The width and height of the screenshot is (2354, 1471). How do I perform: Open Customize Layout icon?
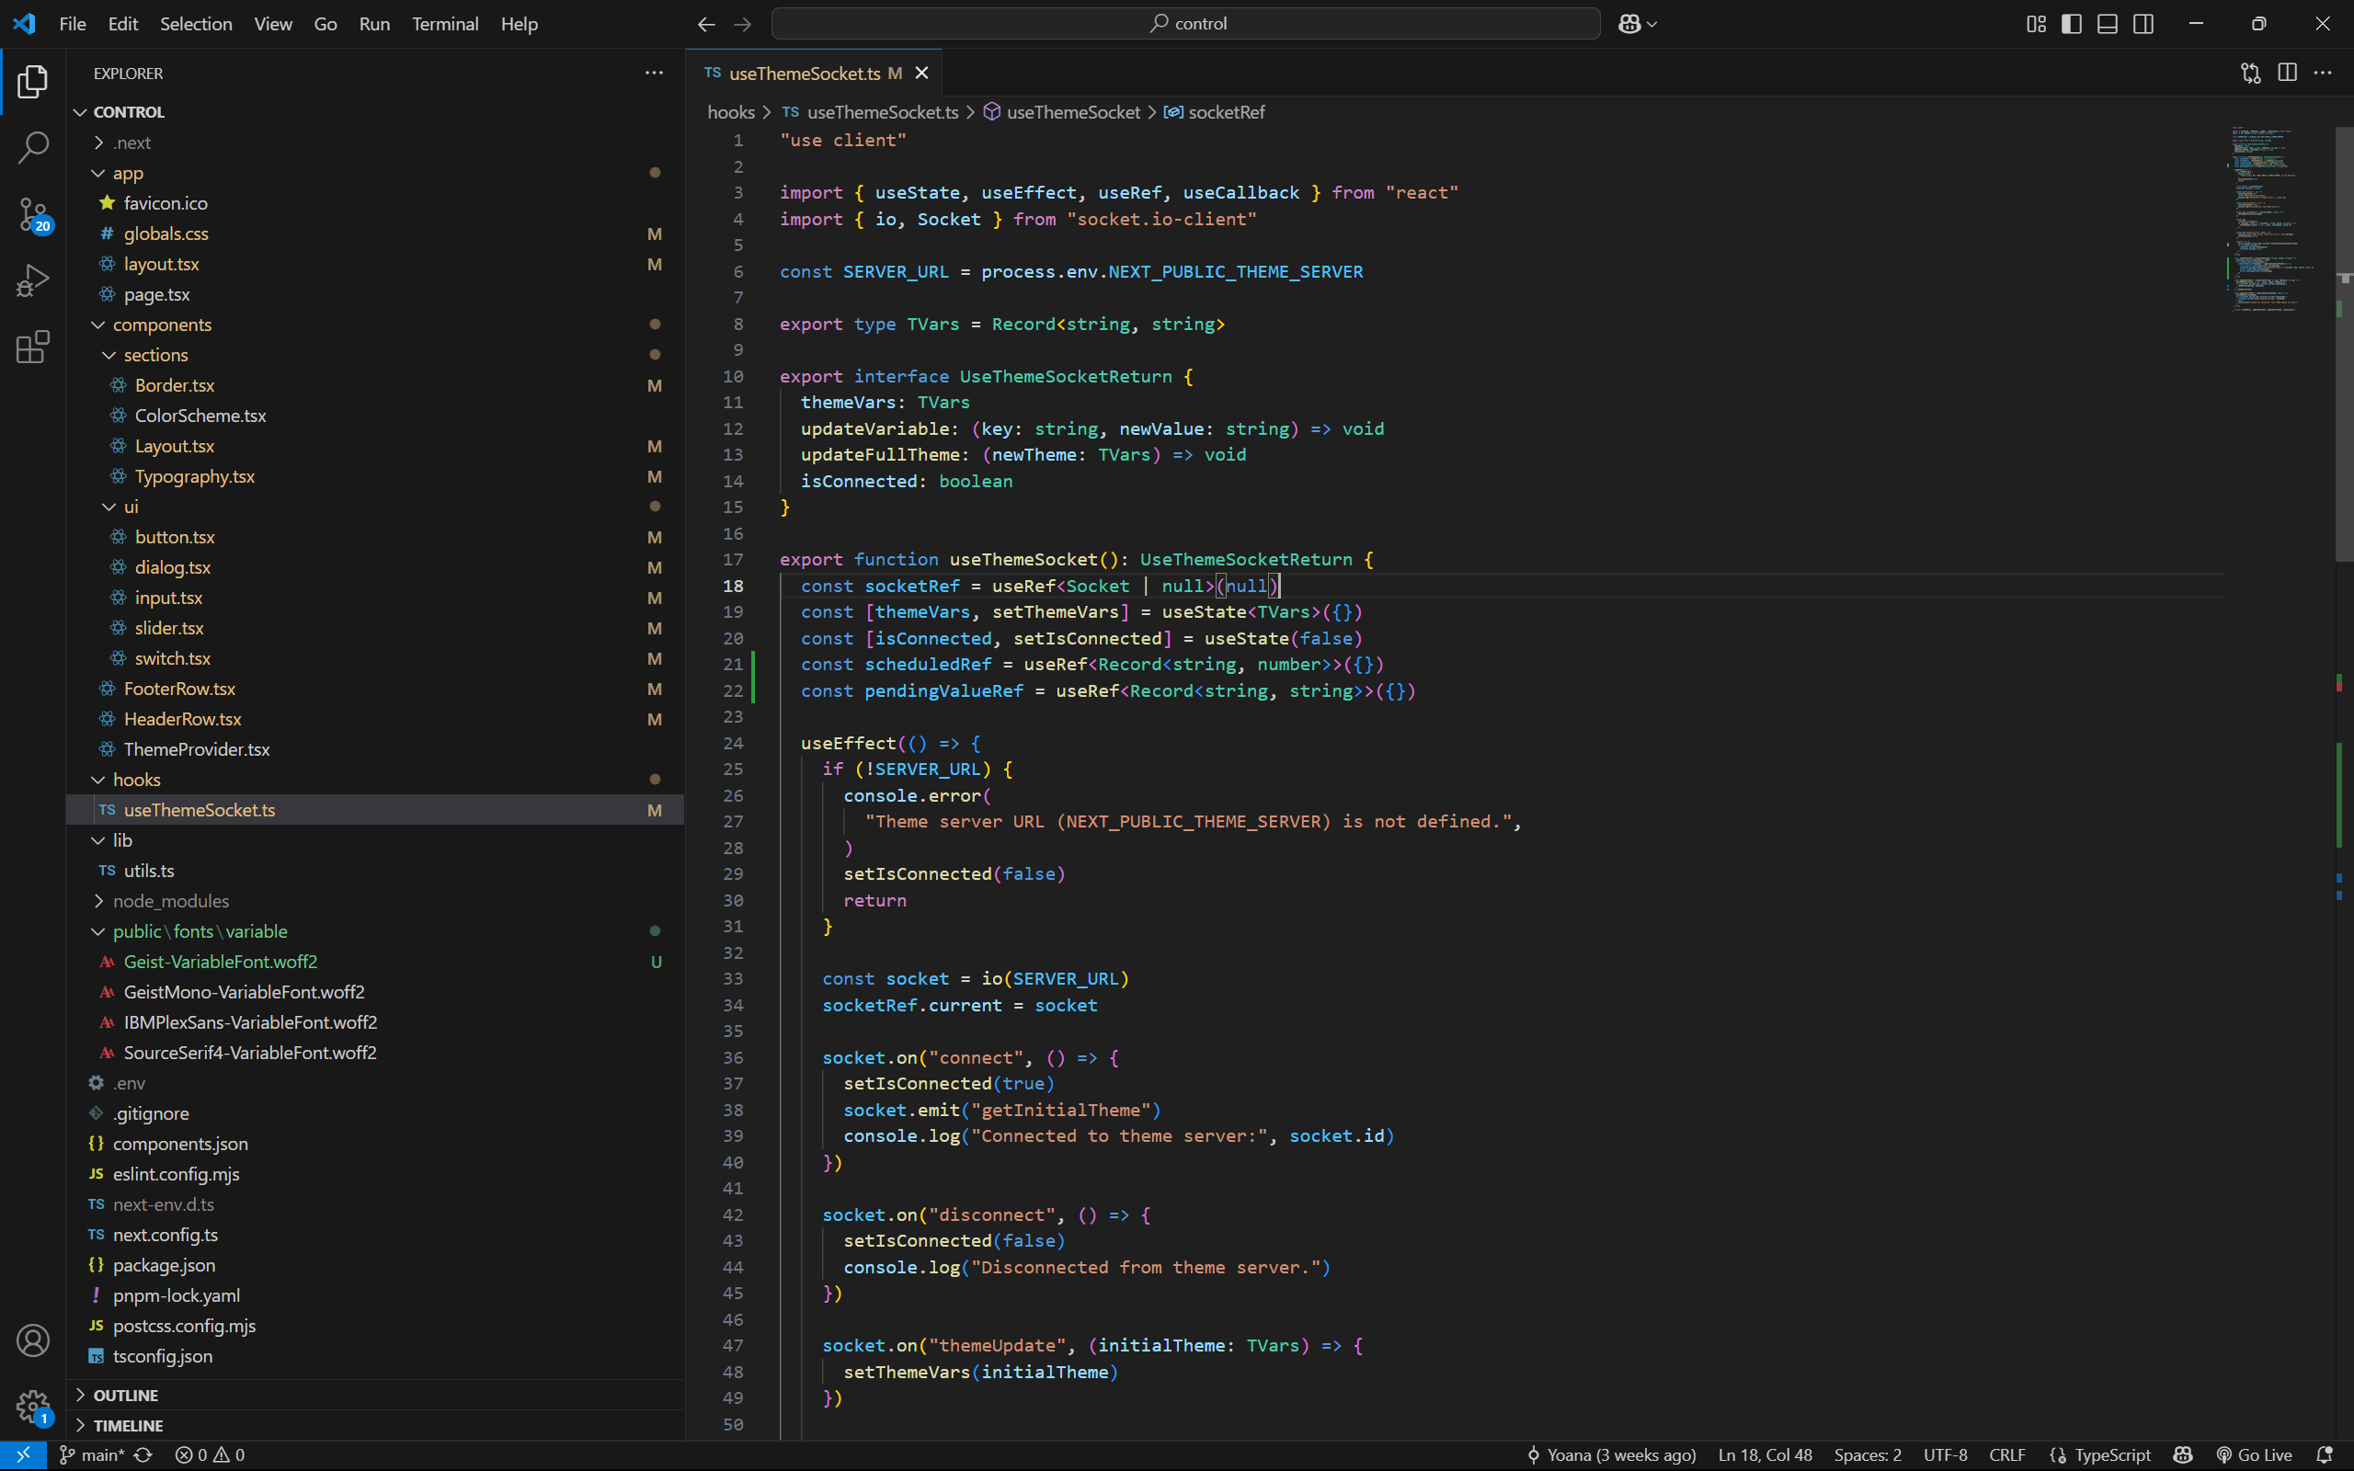pos(2036,23)
